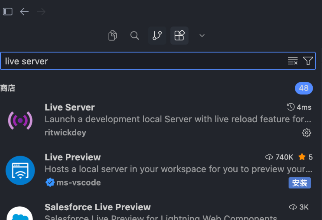Open the Live Server extension entry

(158, 120)
